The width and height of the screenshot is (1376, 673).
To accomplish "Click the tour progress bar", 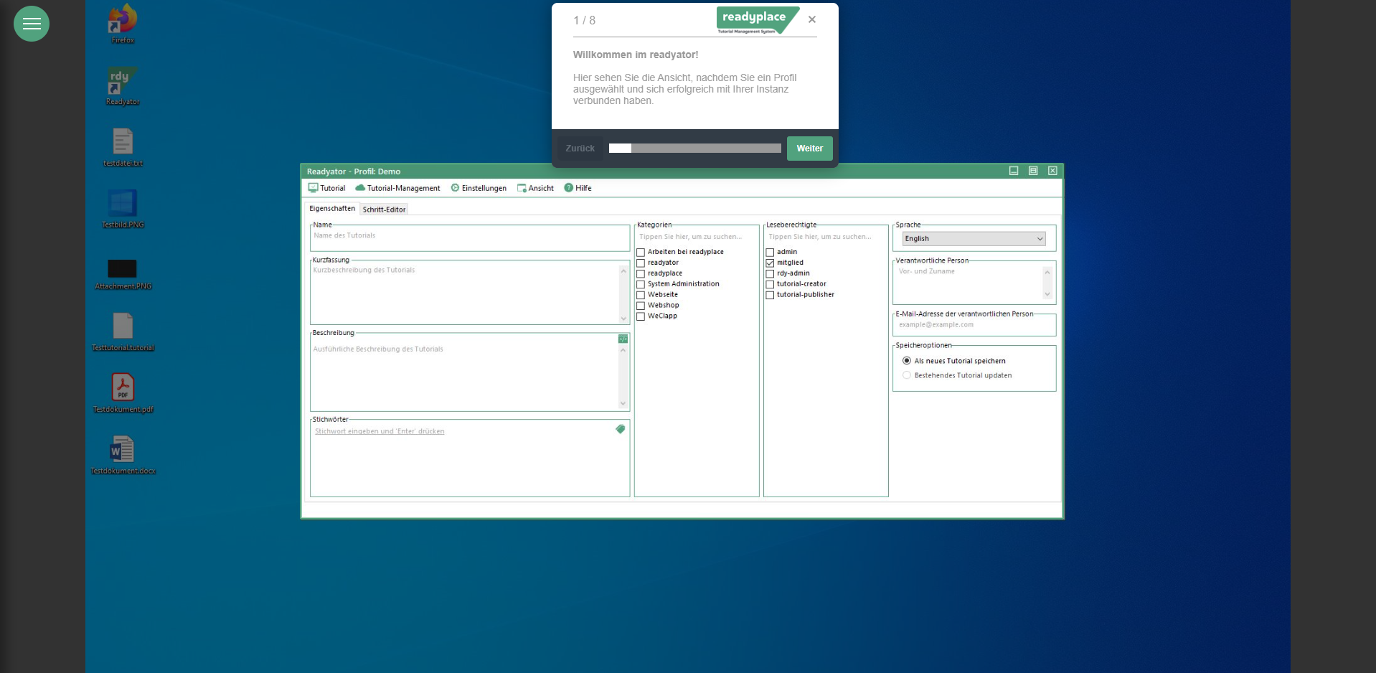I will (x=694, y=149).
